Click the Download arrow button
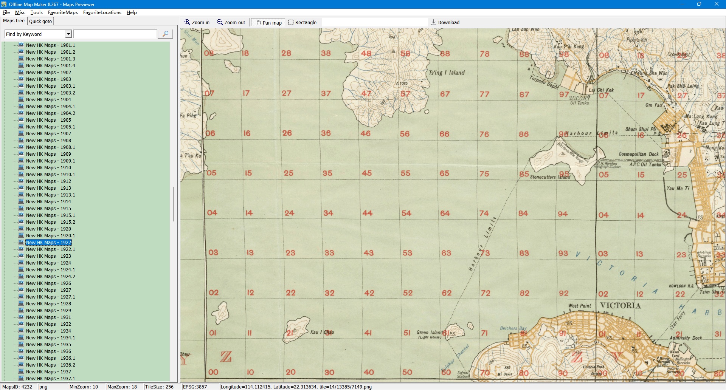 point(445,22)
